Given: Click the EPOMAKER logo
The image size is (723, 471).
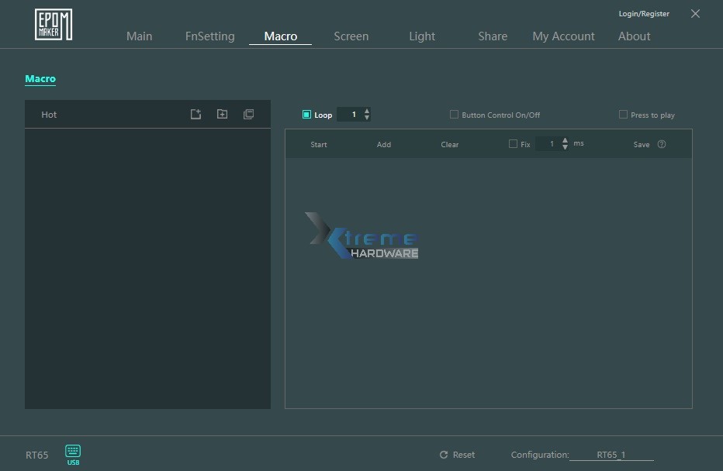Looking at the screenshot, I should point(53,23).
